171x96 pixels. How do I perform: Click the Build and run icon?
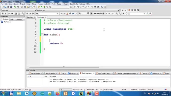[44, 7]
